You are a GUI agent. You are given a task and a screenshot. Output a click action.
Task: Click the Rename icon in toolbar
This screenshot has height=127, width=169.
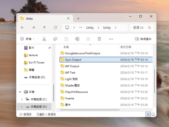tap(77, 39)
